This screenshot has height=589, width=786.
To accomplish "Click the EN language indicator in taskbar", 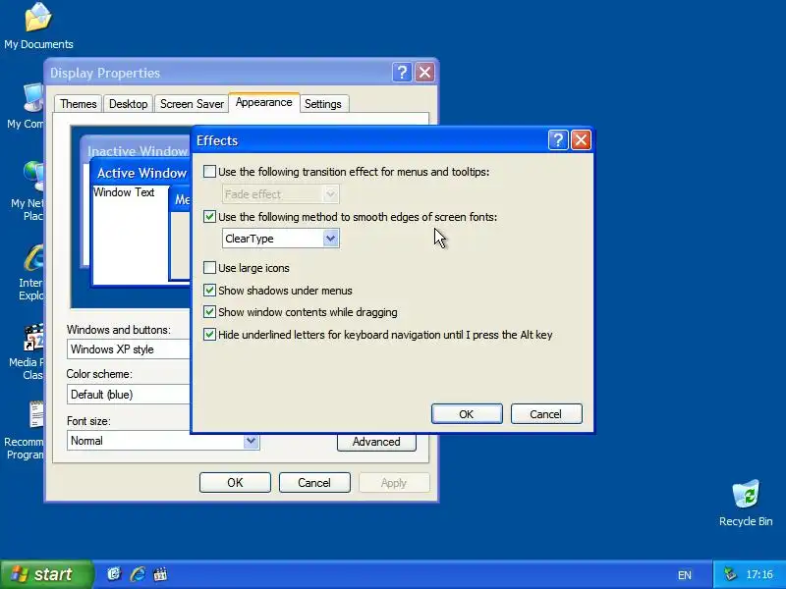I will pyautogui.click(x=684, y=575).
